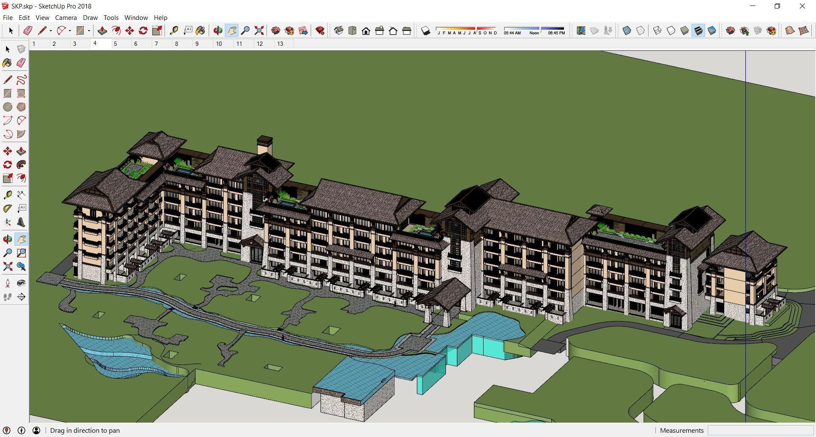The width and height of the screenshot is (816, 437).
Task: Click Zoom Extents
Action: click(x=259, y=31)
